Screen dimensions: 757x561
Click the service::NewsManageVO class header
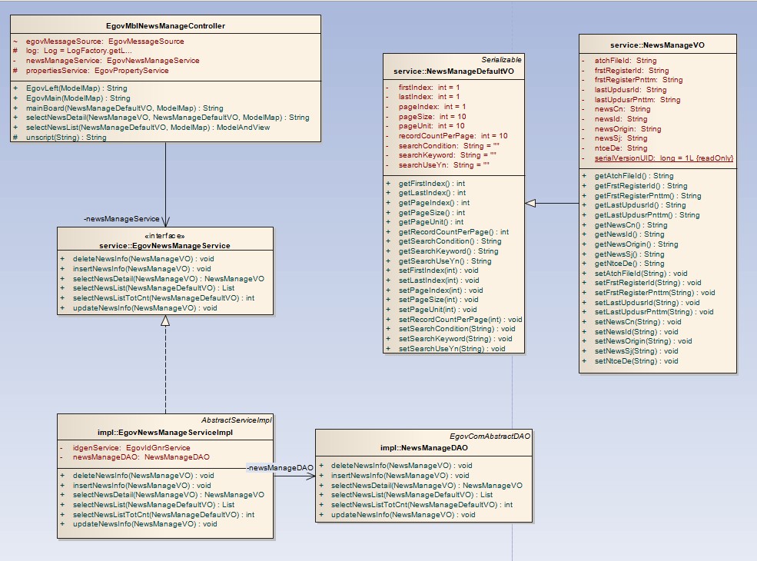coord(657,45)
